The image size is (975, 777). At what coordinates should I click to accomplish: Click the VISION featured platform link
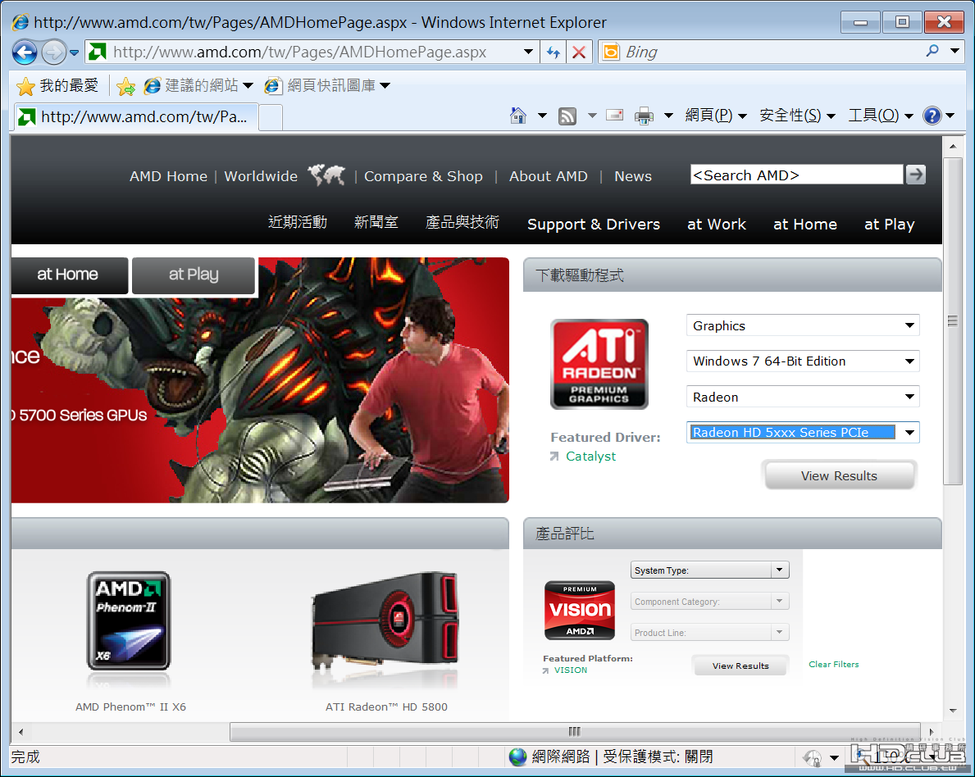570,670
